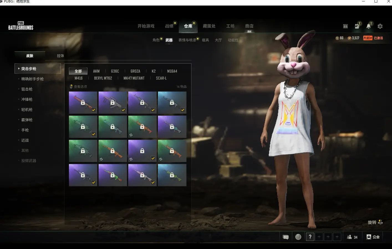Open the 商店 tab
The width and height of the screenshot is (392, 249).
coord(249,26)
